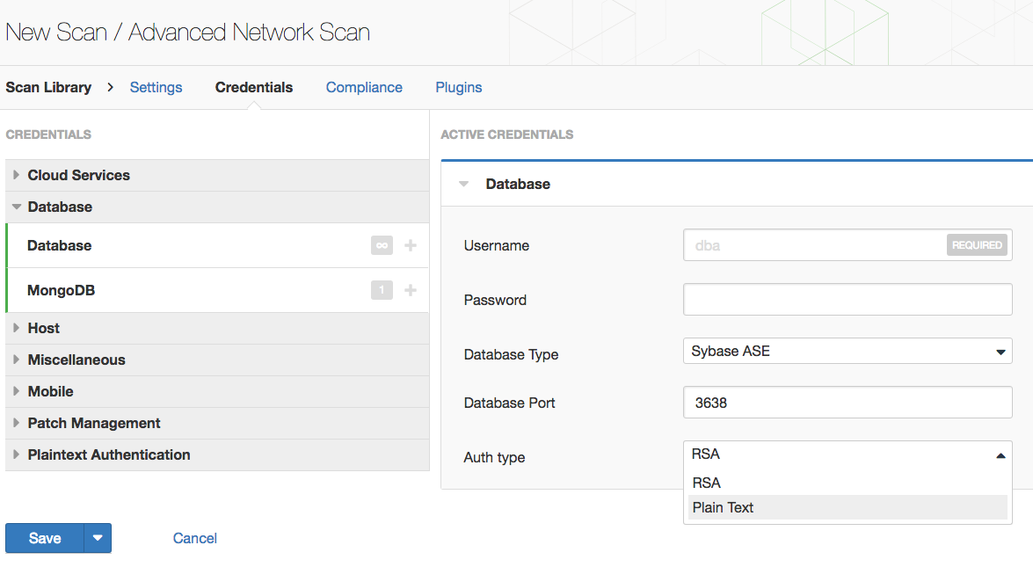Click the New Scan / Advanced Network Scan title
This screenshot has height=567, width=1033.
(188, 33)
